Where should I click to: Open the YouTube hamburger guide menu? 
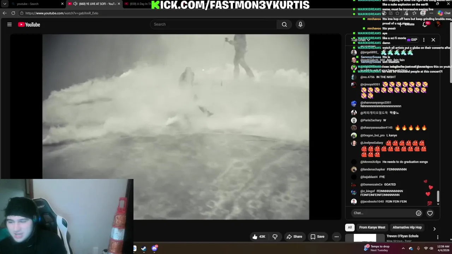[x=10, y=24]
